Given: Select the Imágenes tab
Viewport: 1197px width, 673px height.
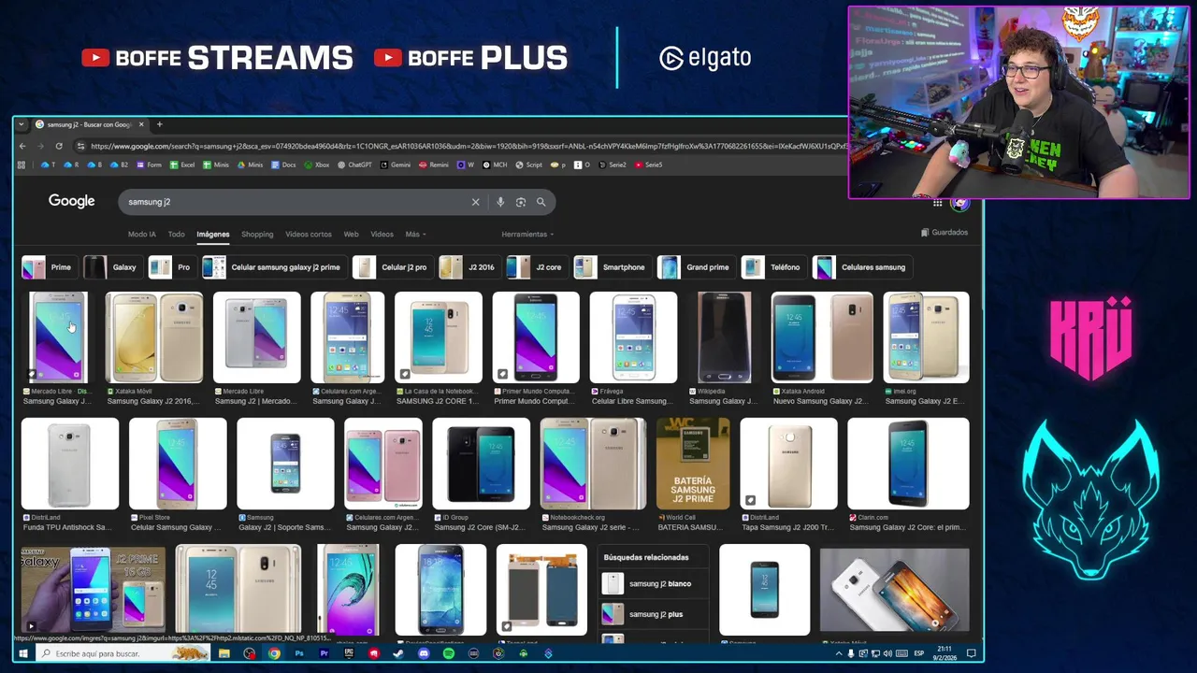Looking at the screenshot, I should click(x=213, y=235).
